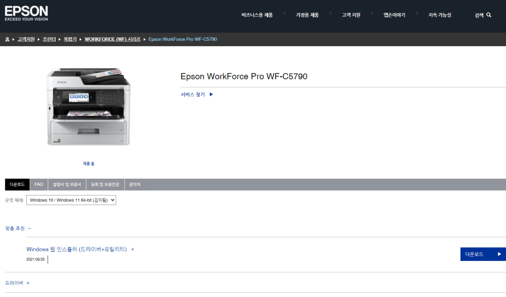Switch to 설명서 및 보증서 tab
Screen dimensions: 506x297
(x=67, y=184)
